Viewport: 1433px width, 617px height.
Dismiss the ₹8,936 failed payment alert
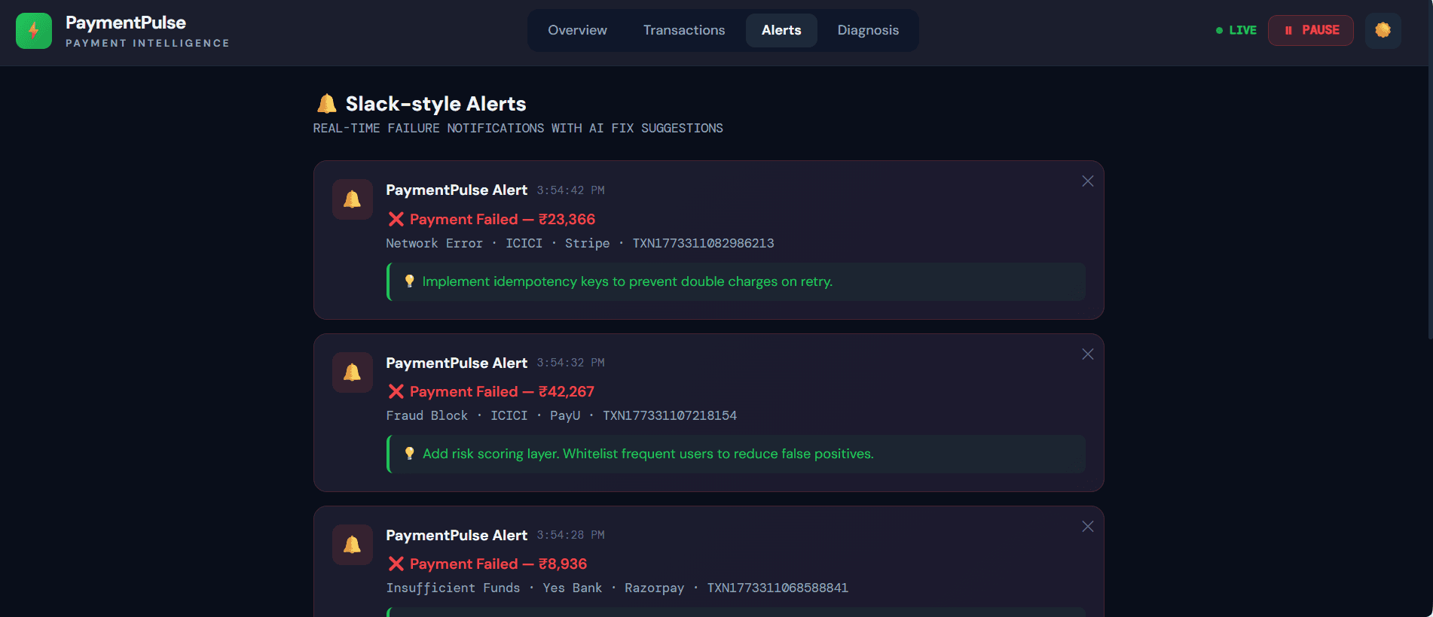tap(1088, 527)
